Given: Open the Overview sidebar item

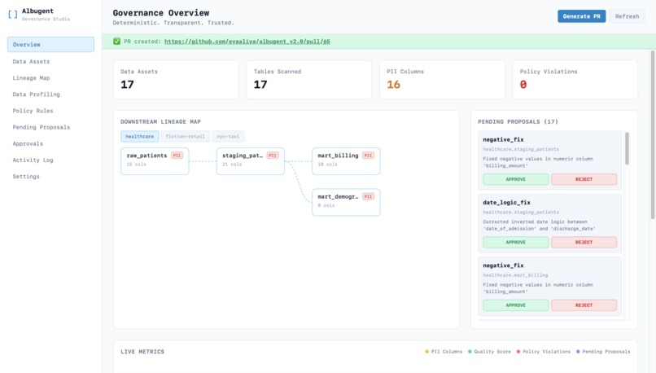Looking at the screenshot, I should click(50, 44).
